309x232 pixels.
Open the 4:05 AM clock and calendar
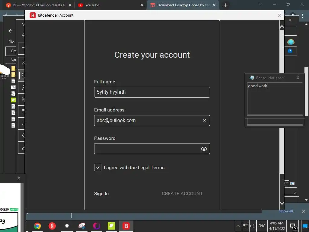pos(277,226)
